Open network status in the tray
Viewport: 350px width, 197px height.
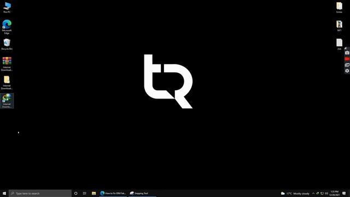322,193
